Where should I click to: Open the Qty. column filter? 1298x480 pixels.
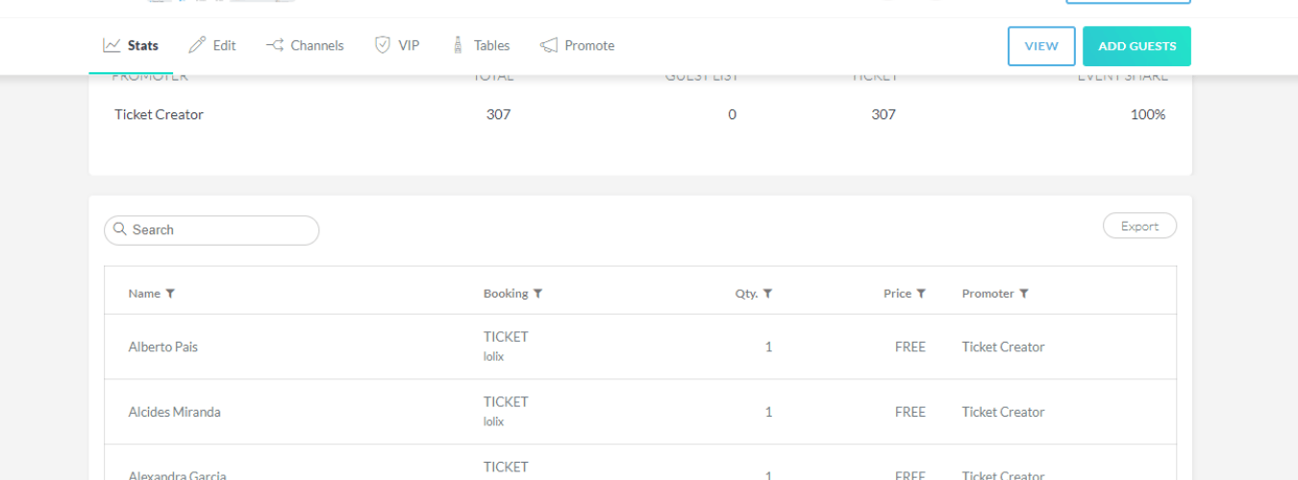click(768, 294)
